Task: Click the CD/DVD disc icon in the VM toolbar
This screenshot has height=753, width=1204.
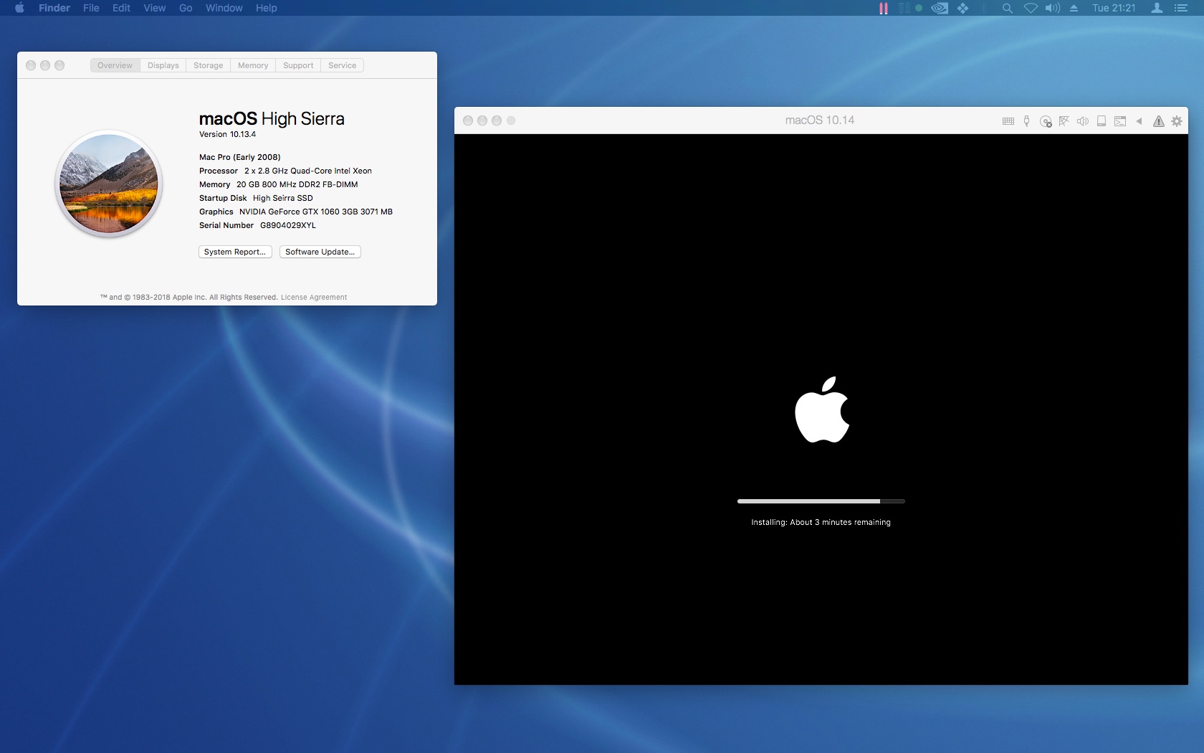Action: pos(1046,121)
